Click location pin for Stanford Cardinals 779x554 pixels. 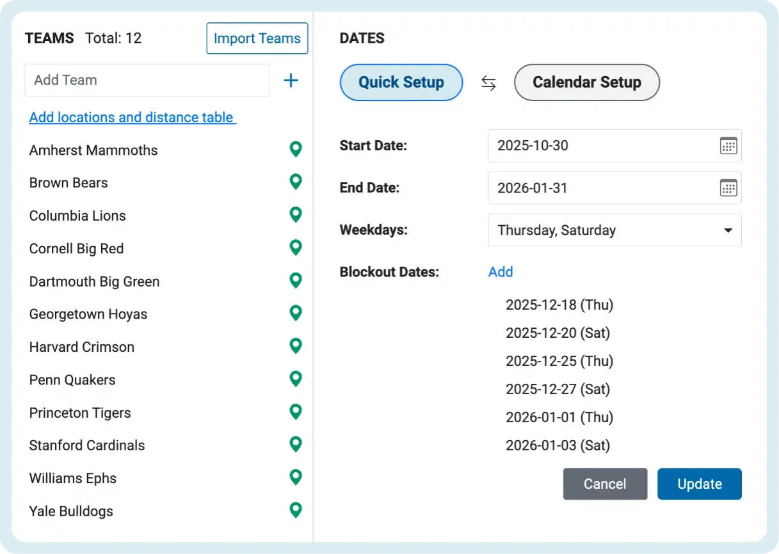[x=295, y=445]
